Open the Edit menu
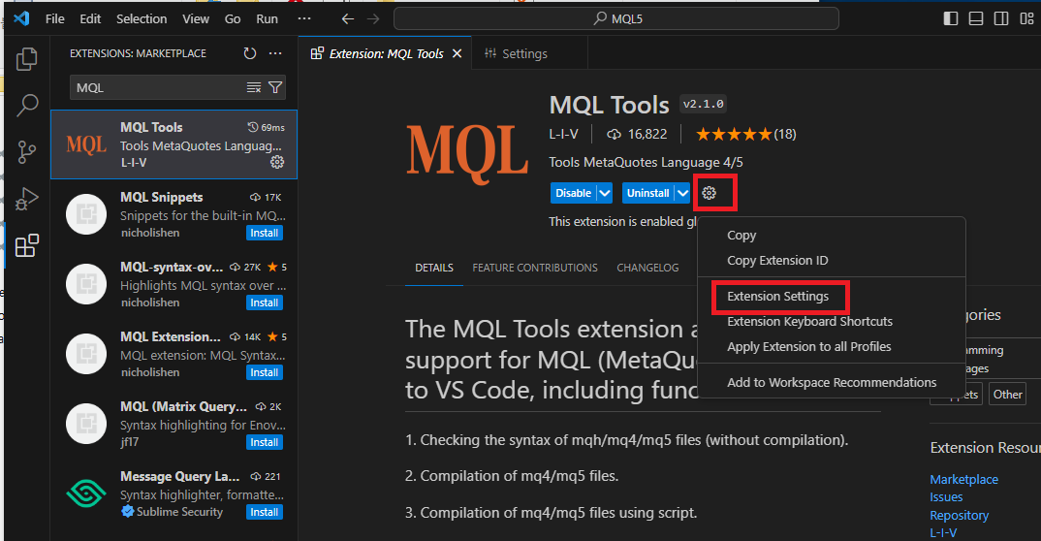Image resolution: width=1041 pixels, height=541 pixels. click(x=90, y=18)
